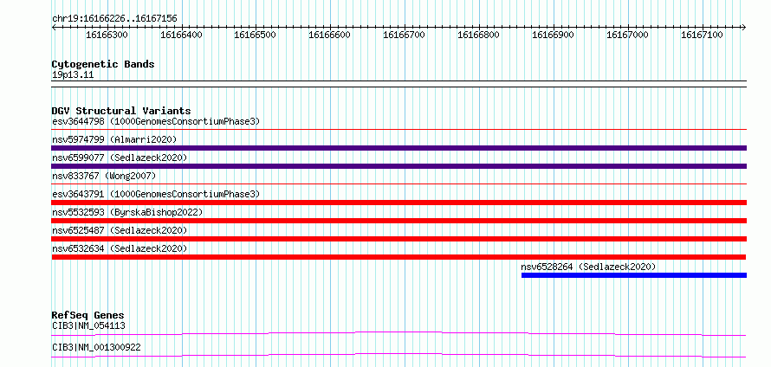Click the thin red line under nsv833767
Screen dimensions: 771x367
[x=398, y=184]
